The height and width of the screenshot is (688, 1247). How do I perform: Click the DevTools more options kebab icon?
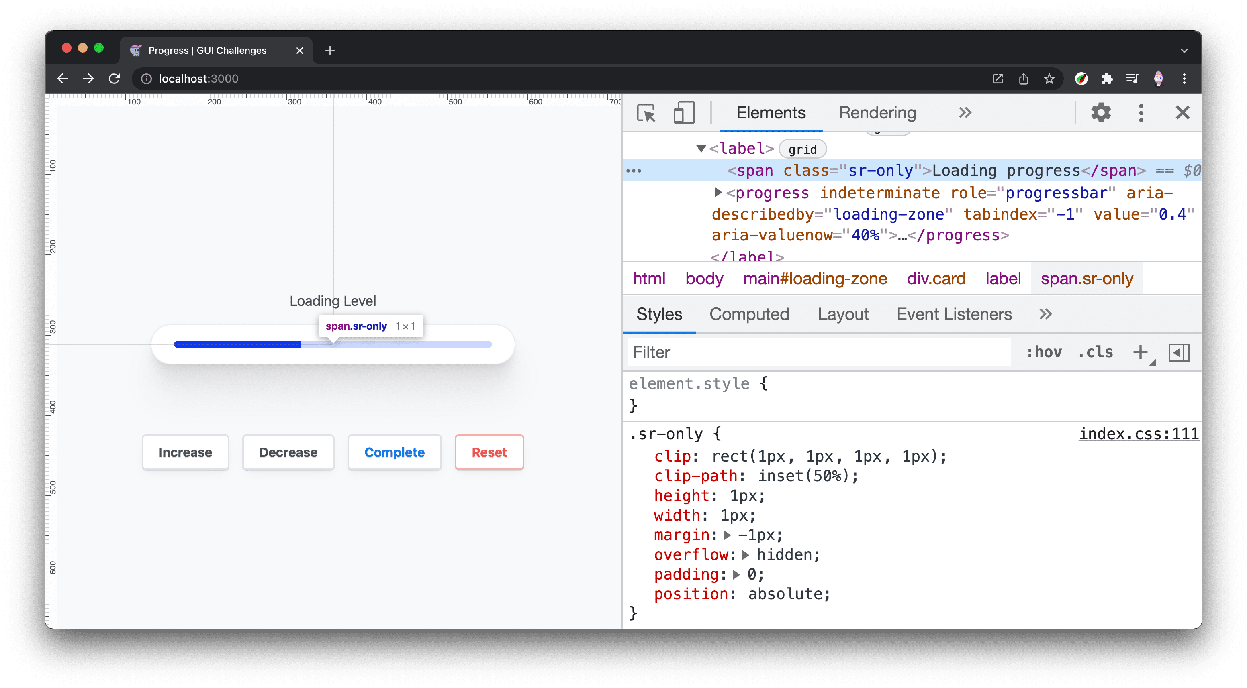tap(1144, 113)
